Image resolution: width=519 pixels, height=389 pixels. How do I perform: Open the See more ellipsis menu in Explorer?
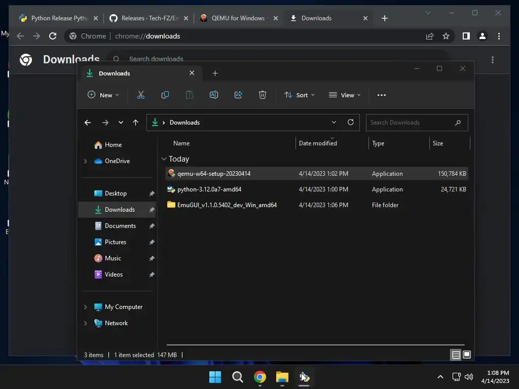(x=381, y=95)
